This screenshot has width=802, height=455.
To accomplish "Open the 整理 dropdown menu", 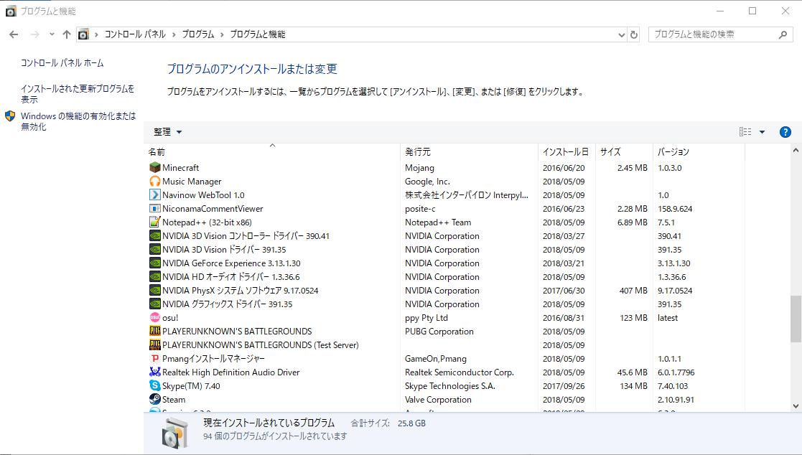I will [x=168, y=132].
